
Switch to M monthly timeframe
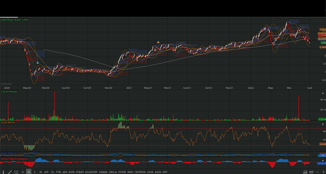click(x=41, y=172)
